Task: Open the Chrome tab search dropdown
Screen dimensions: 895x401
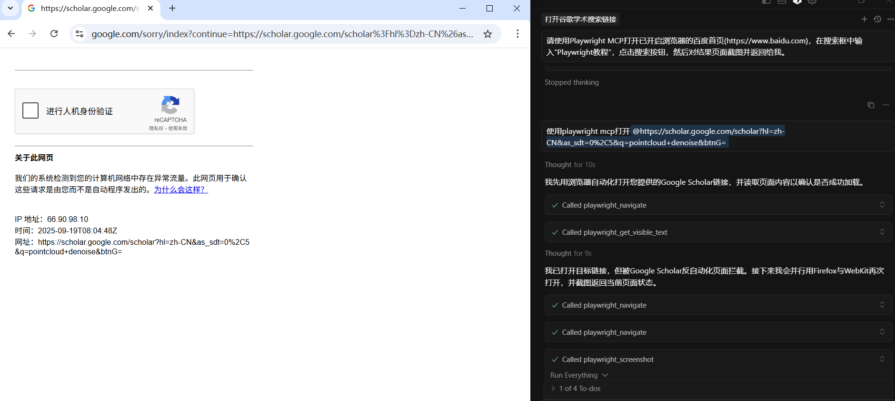Action: 10,8
